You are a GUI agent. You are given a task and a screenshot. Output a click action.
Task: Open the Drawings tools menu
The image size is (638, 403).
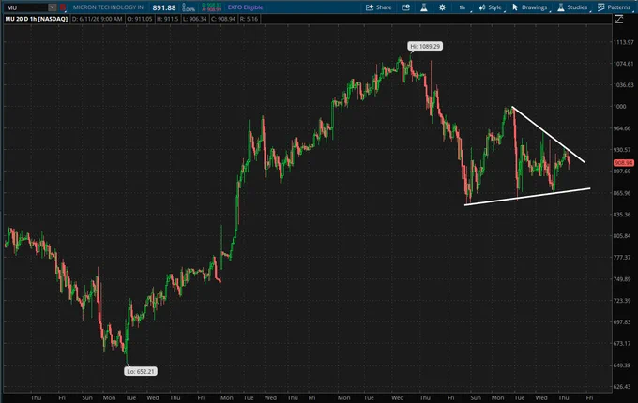pos(530,7)
